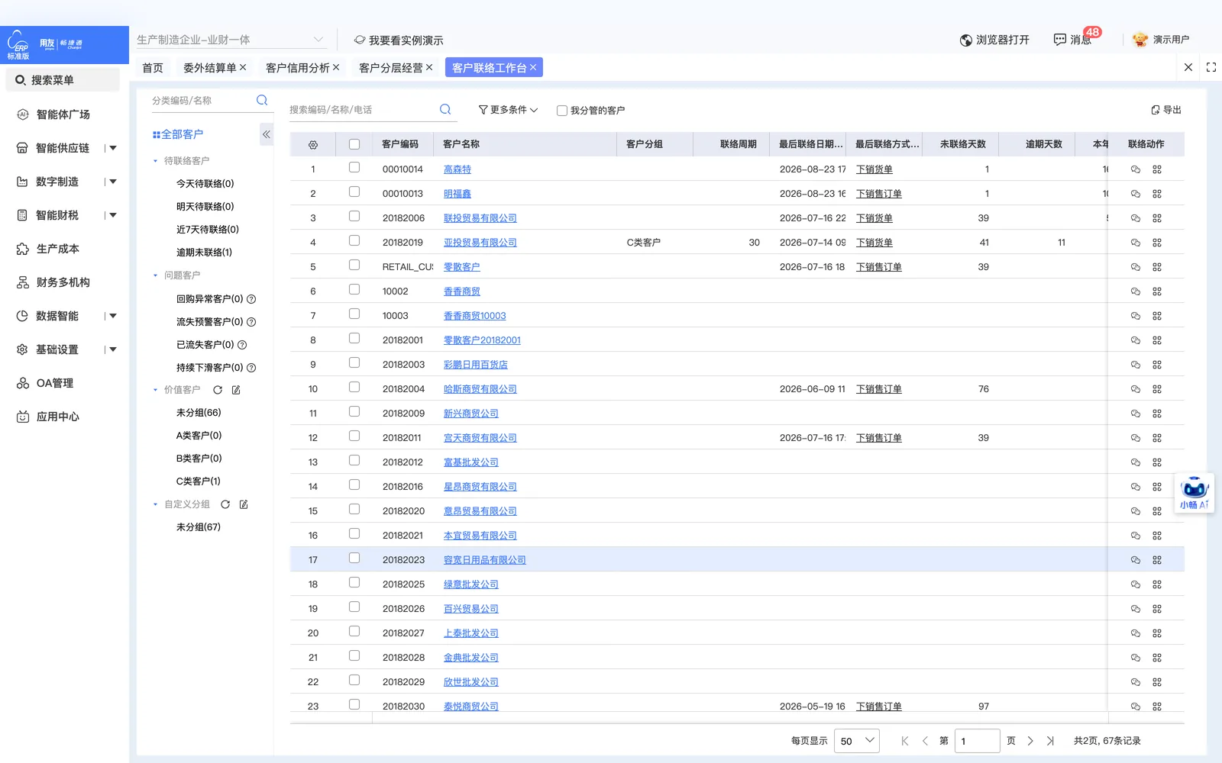Refresh the 价值客户 group
Screen dimensions: 1222x763
click(x=218, y=390)
